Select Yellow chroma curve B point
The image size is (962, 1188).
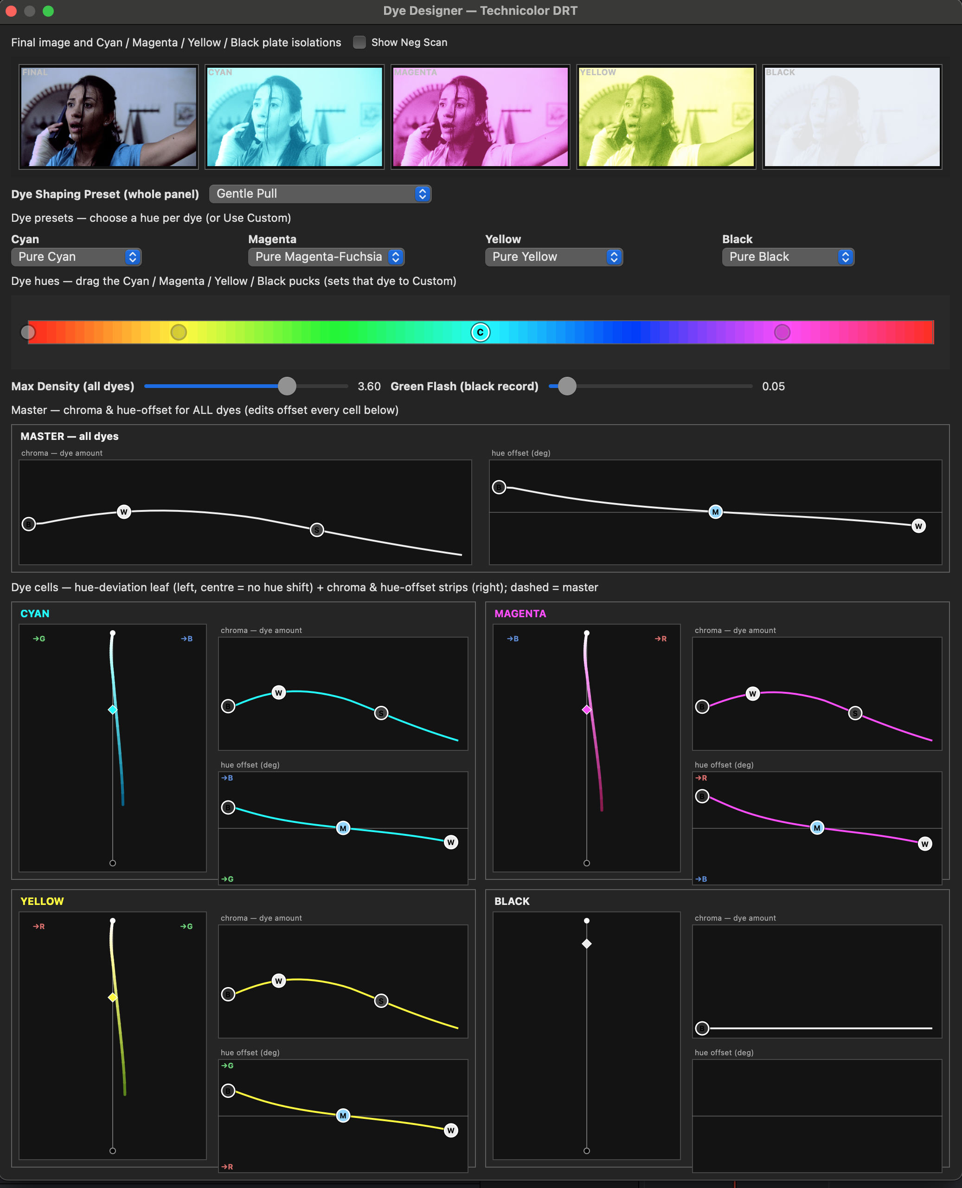(228, 994)
